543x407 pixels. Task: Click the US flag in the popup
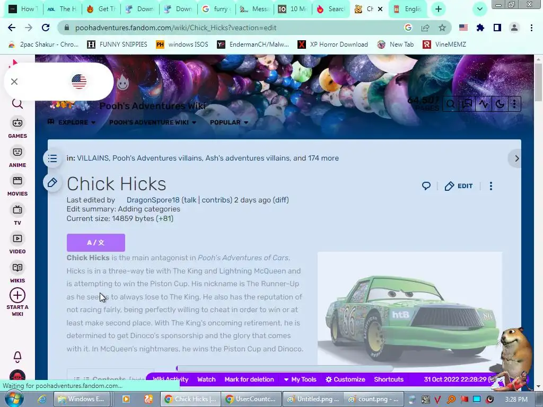[x=79, y=82]
